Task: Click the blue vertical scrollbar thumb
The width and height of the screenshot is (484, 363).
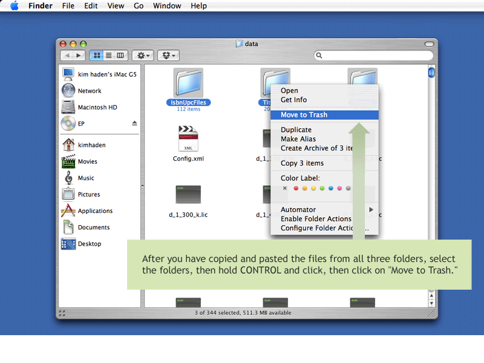Action: (x=431, y=73)
